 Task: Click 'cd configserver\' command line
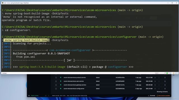(18, 30)
